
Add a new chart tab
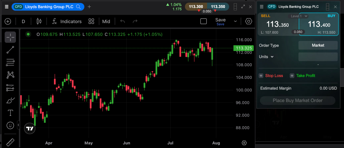[89, 7]
